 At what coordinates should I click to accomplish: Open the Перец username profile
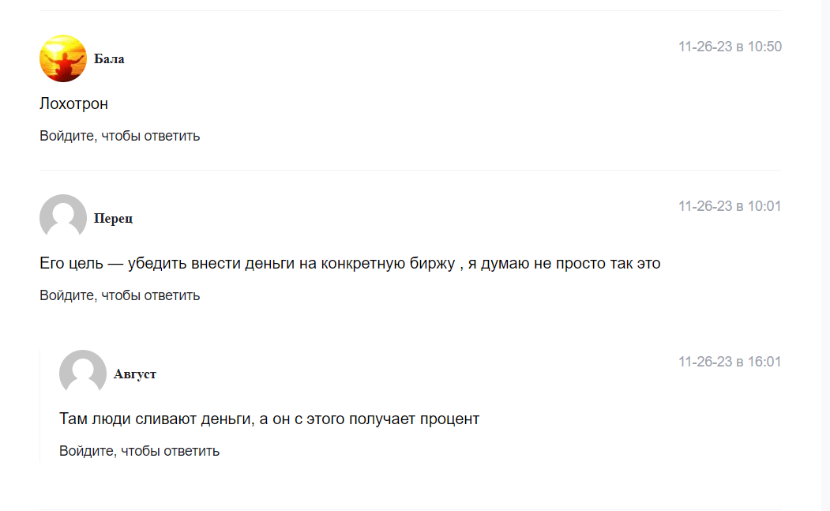[113, 219]
